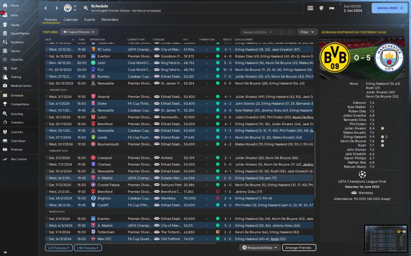The width and height of the screenshot is (411, 256).
Task: Switch to the Calendar tab
Action: pos(71,20)
